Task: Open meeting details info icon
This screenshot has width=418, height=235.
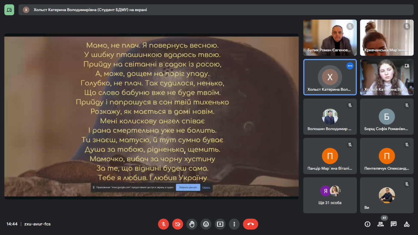Action: click(x=367, y=224)
